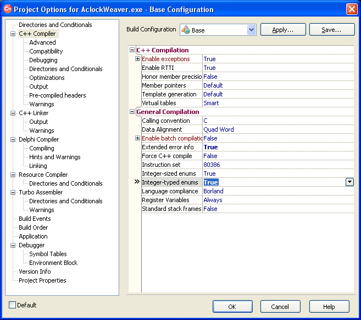361x320 pixels.
Task: Open the Integer-typed enums value dropdown
Action: click(349, 182)
